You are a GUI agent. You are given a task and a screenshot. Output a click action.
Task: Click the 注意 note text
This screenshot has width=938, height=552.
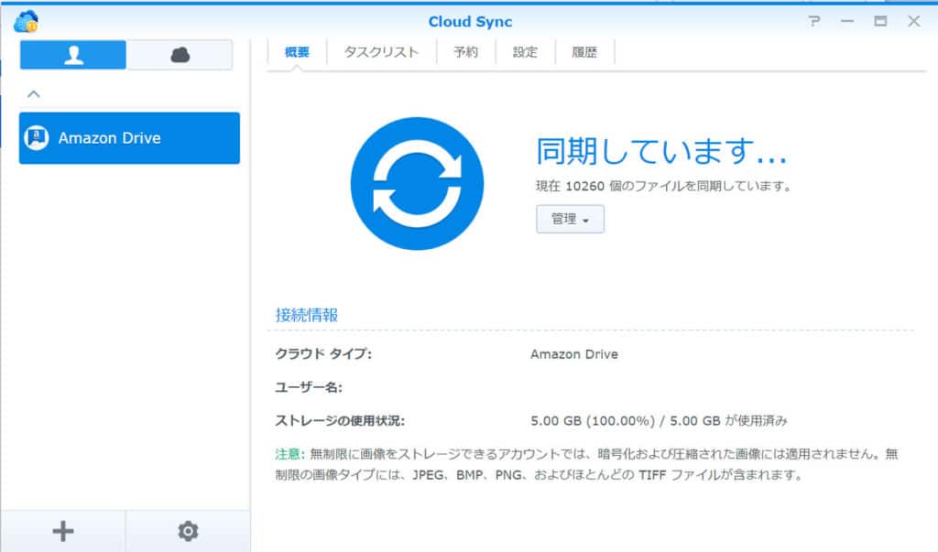pyautogui.click(x=587, y=465)
